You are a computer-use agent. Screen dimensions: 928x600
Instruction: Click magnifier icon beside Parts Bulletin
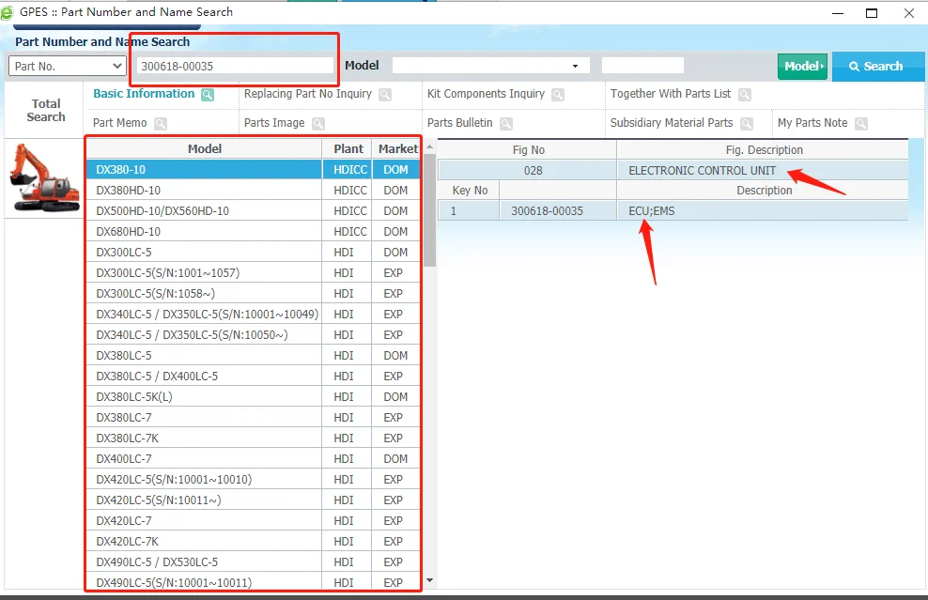(506, 124)
